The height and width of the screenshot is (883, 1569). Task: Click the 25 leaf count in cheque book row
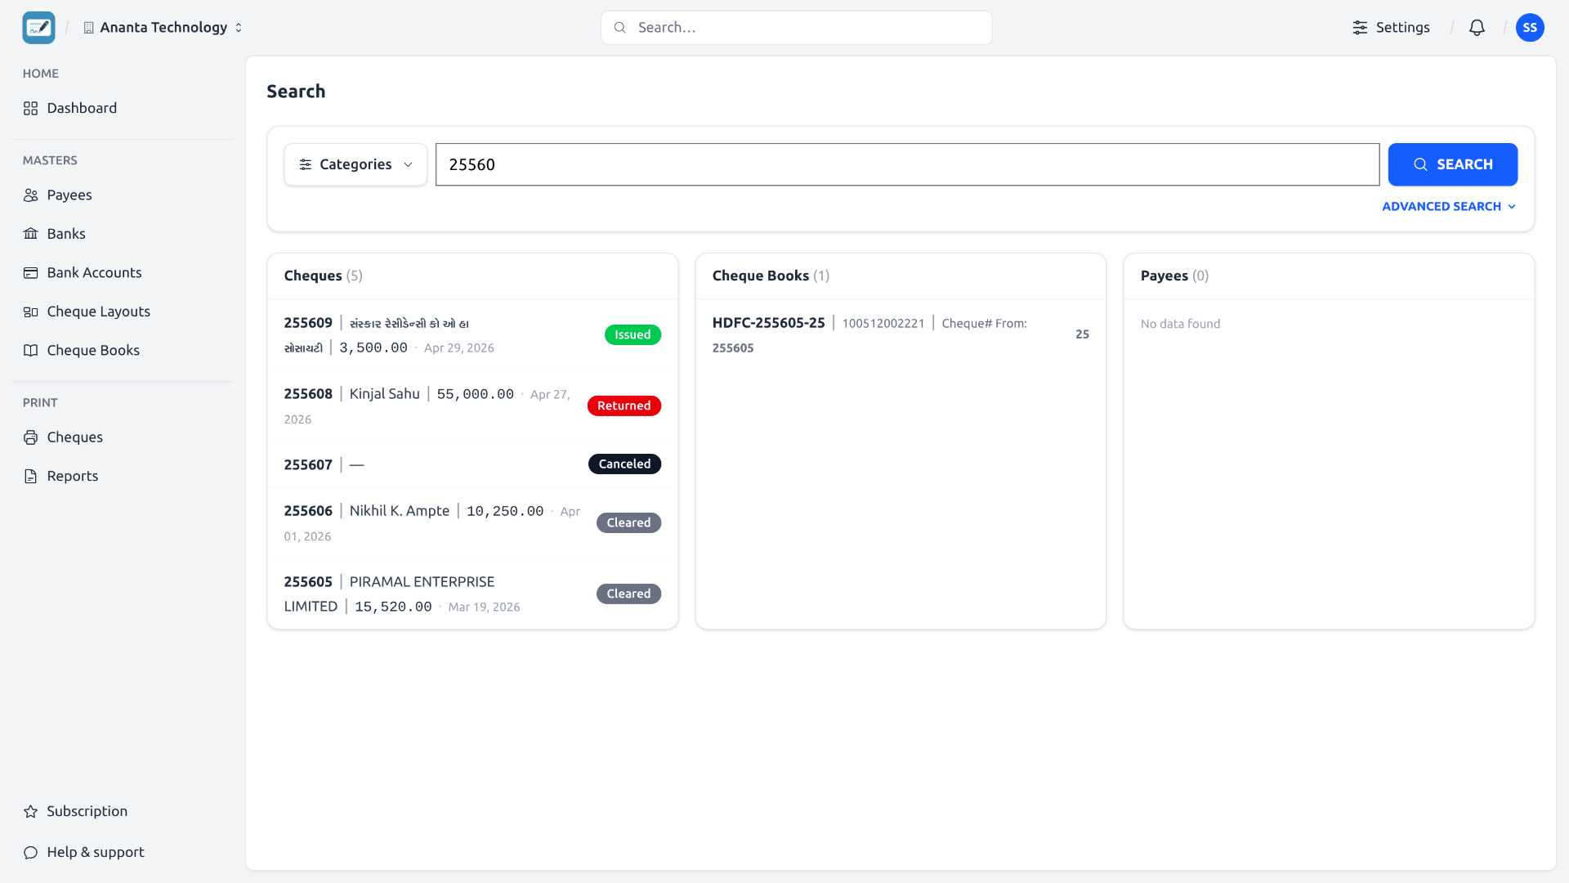click(1082, 334)
